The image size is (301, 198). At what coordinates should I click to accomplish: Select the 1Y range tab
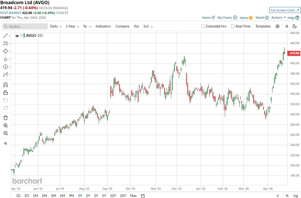click(x=80, y=196)
